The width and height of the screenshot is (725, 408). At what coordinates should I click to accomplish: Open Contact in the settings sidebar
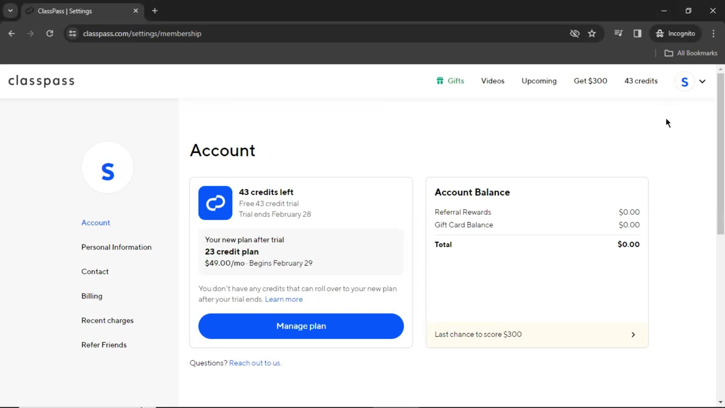pyautogui.click(x=95, y=272)
